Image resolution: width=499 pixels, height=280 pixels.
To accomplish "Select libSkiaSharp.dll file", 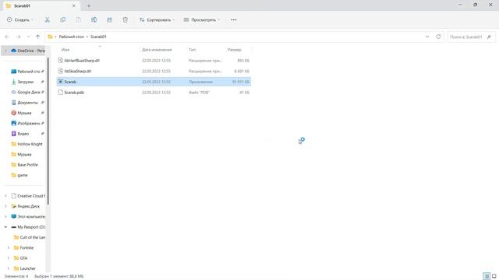I will tap(154, 71).
